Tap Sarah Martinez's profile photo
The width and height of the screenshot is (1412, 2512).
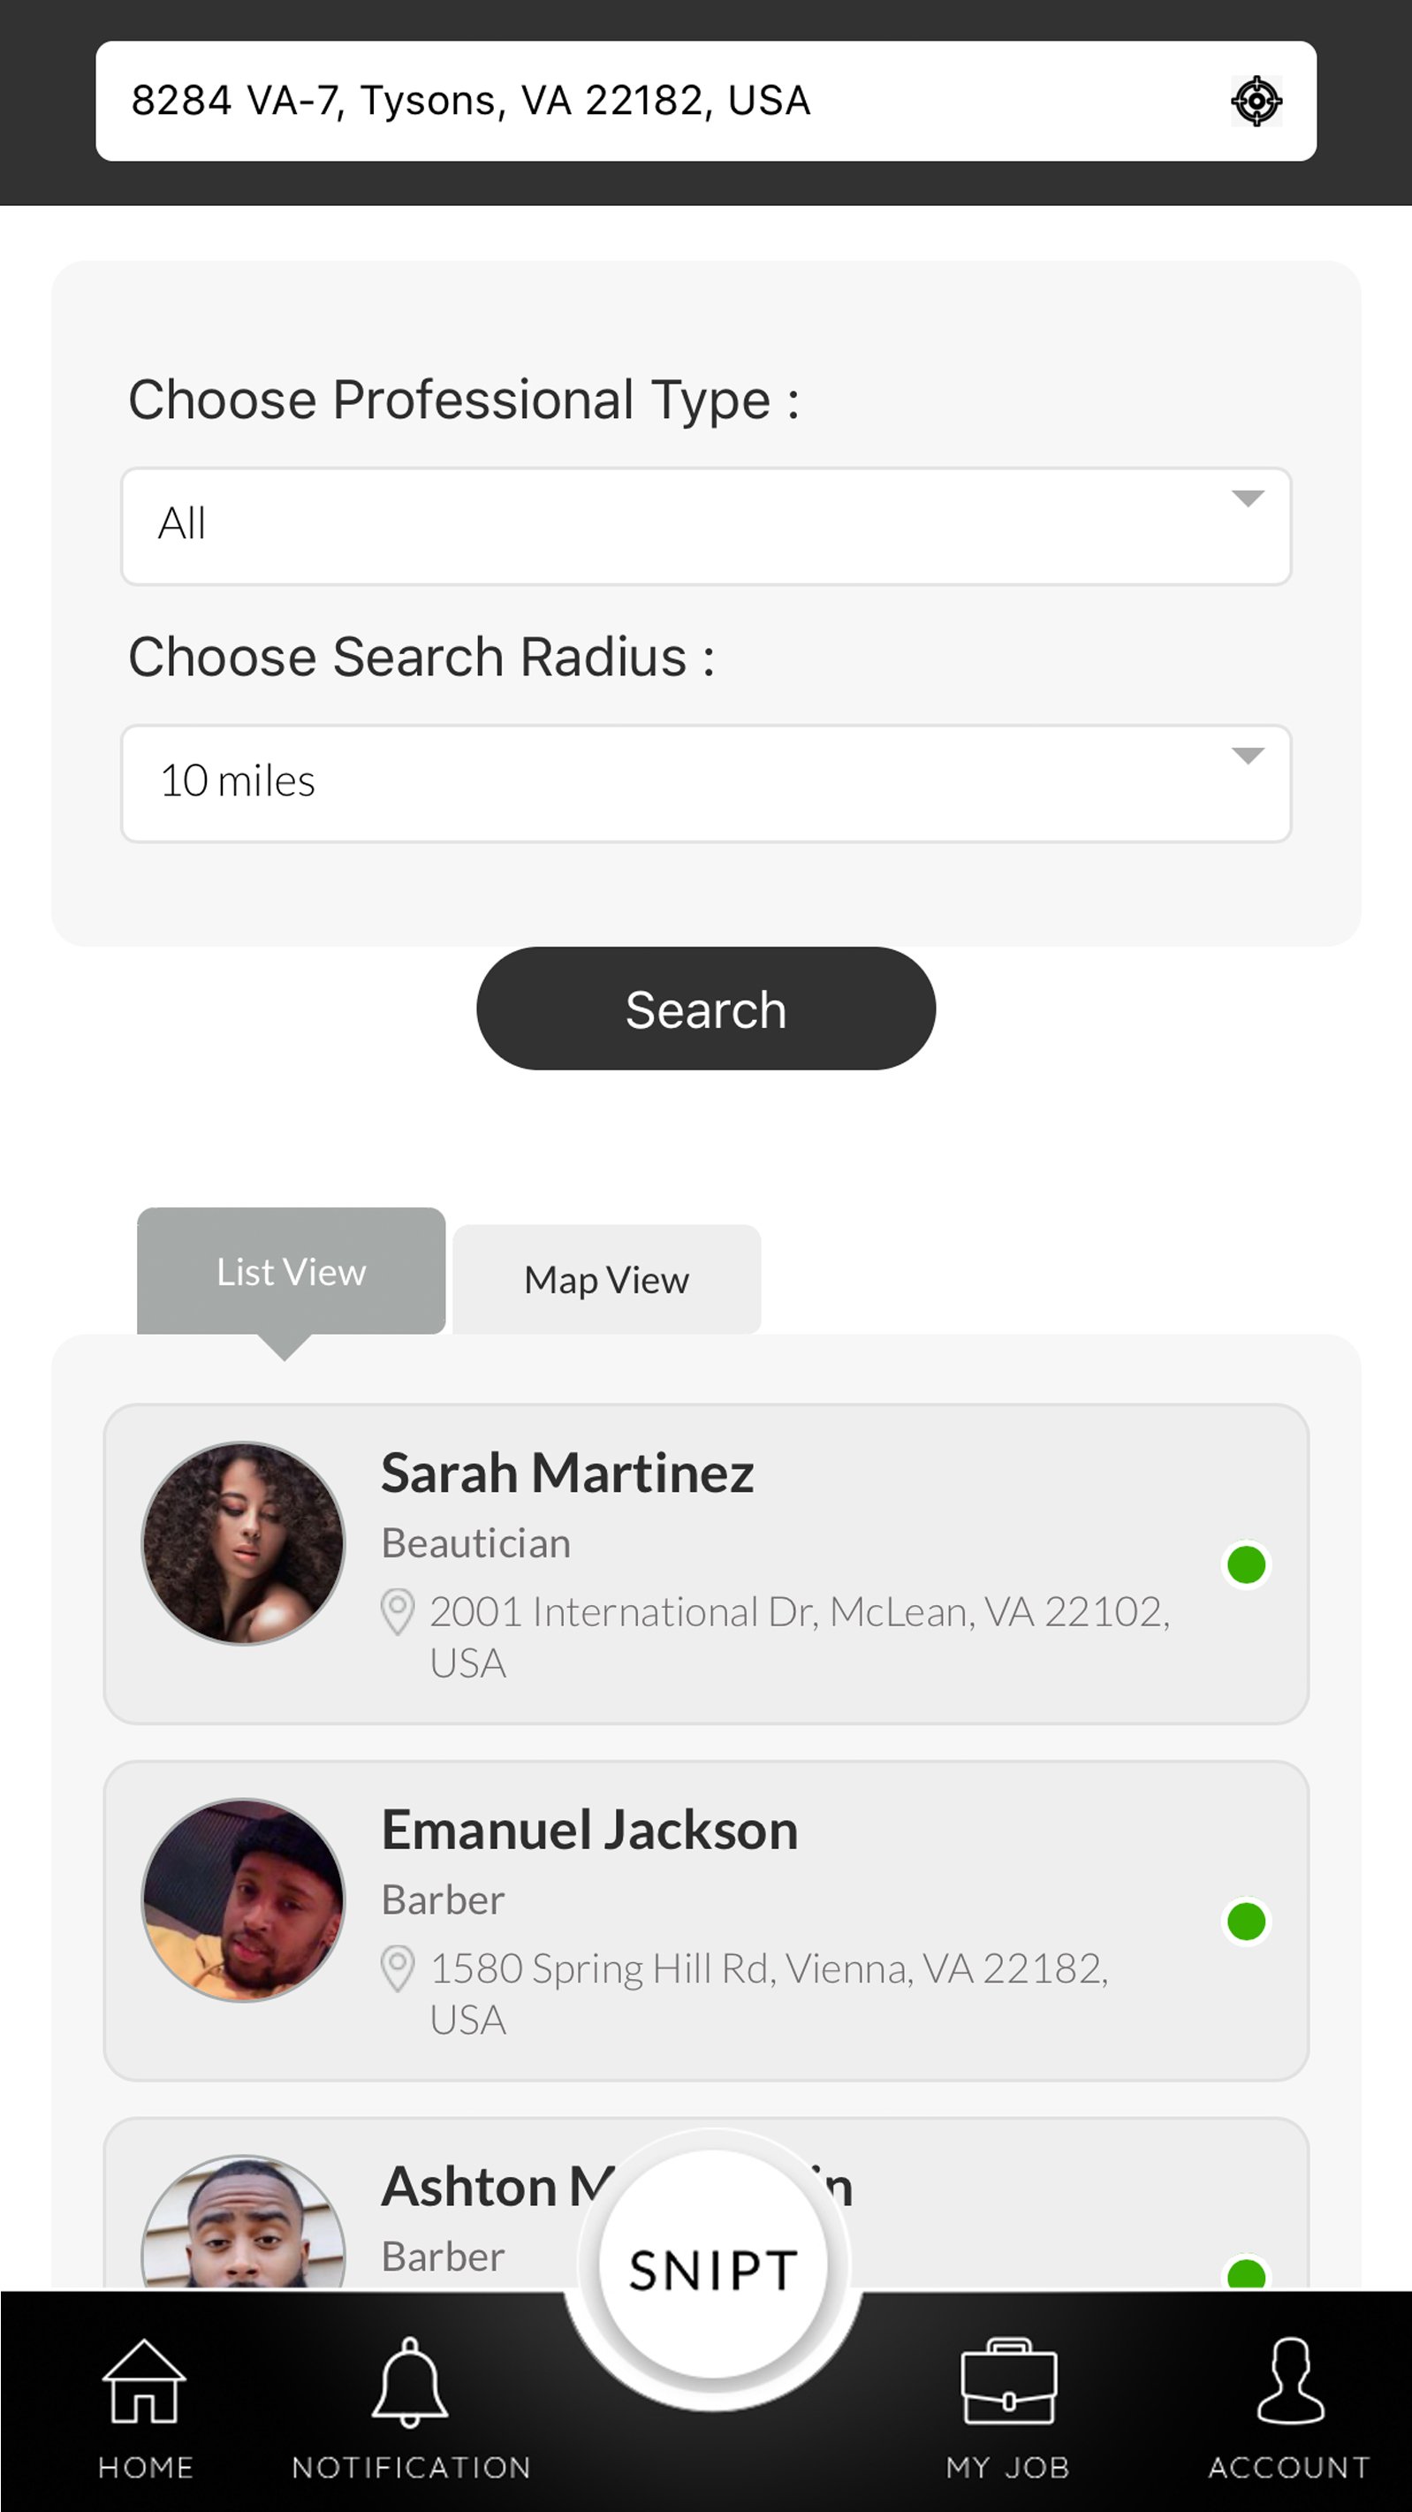pos(243,1542)
